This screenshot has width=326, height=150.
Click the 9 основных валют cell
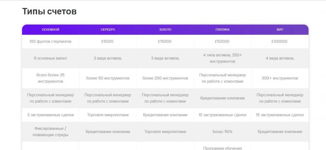51,58
